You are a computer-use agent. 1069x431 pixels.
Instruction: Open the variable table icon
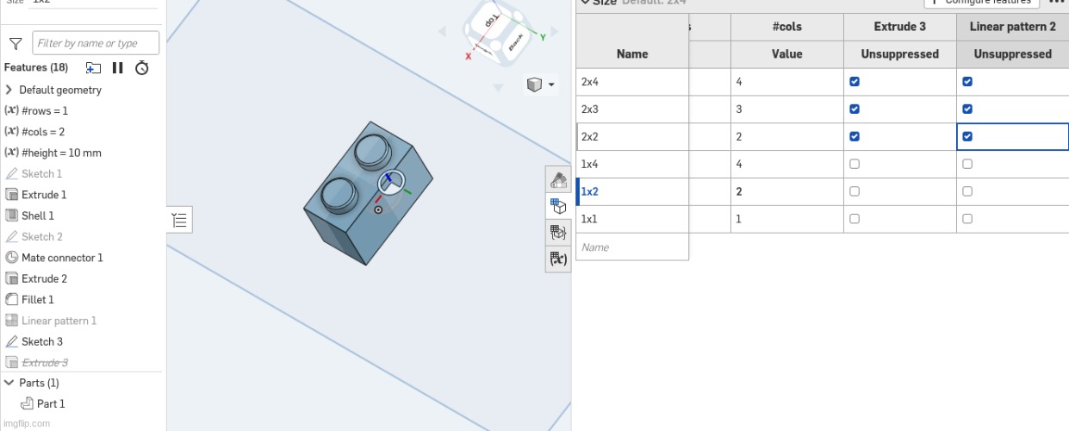coord(558,259)
